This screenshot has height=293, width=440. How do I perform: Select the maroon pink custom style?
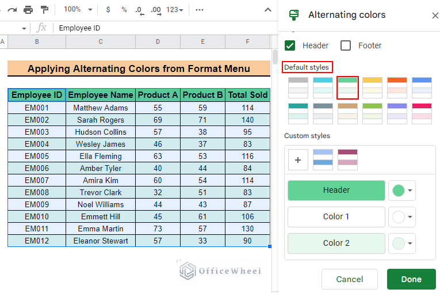347,160
